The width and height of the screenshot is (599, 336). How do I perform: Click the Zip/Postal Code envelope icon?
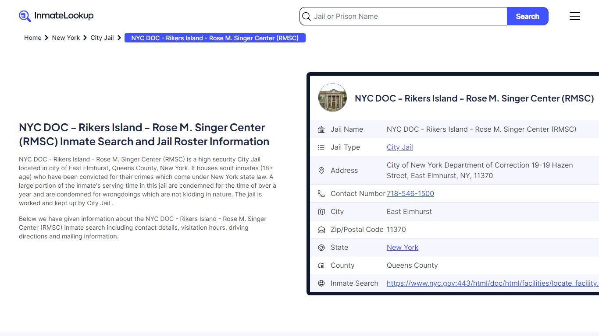[x=321, y=230]
